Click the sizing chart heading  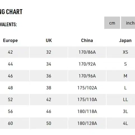tap(11, 12)
